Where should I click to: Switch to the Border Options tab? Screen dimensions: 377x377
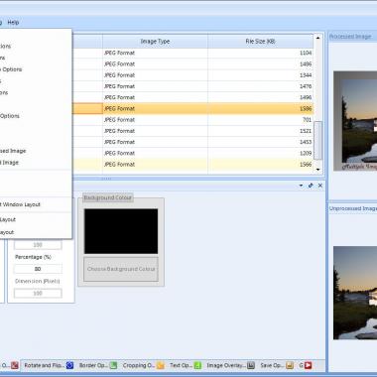point(98,365)
